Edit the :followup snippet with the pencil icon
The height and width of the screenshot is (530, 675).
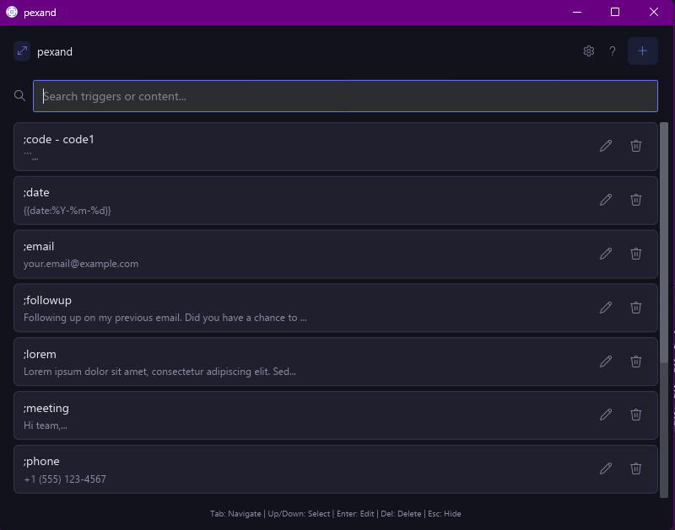coord(606,308)
